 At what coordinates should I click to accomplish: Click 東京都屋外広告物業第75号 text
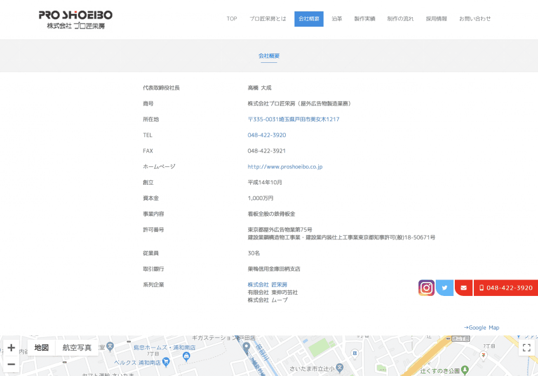[280, 230]
